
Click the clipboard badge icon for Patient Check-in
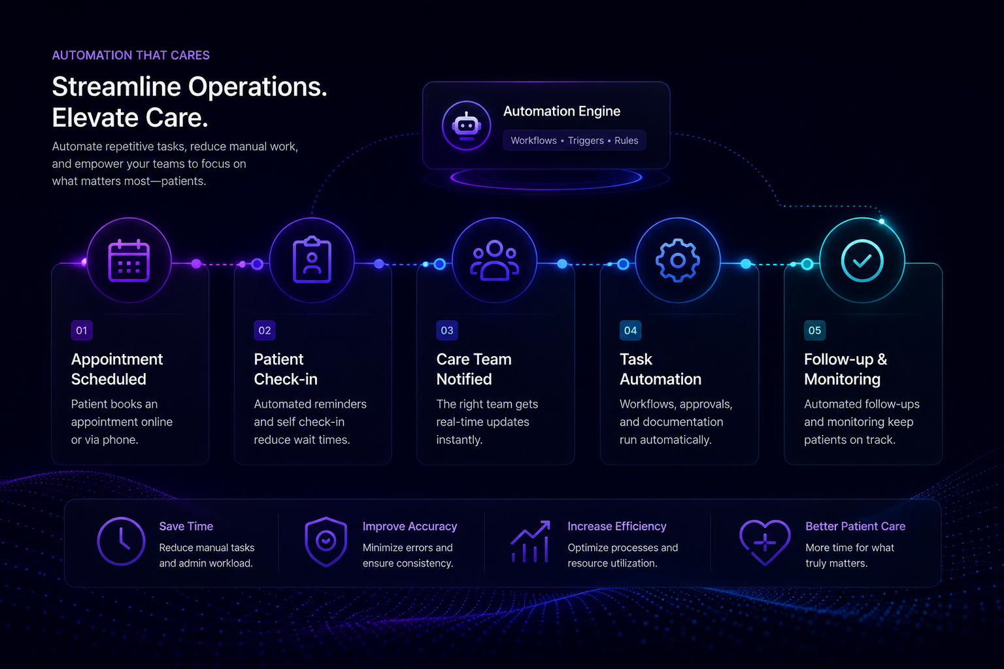[x=312, y=259]
